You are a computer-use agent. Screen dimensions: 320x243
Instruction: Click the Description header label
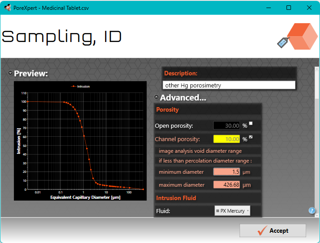(x=181, y=73)
